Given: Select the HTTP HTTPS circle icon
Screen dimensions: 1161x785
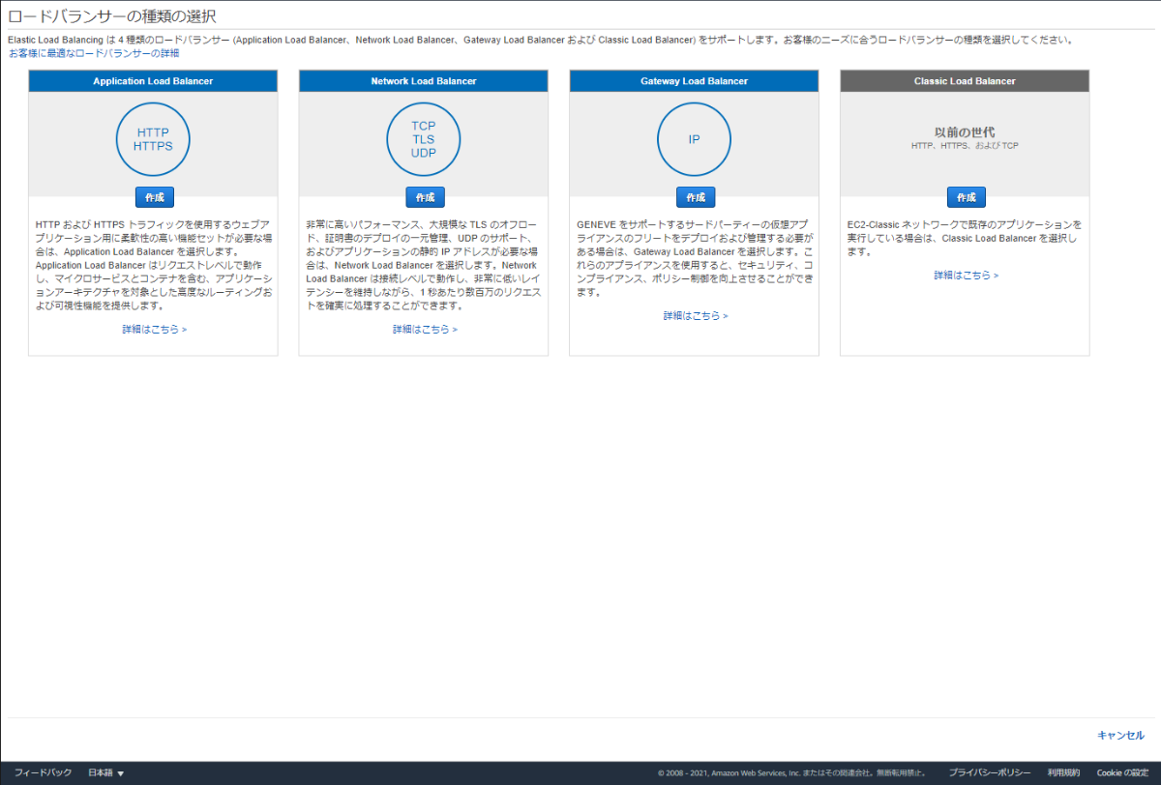Looking at the screenshot, I should 153,139.
